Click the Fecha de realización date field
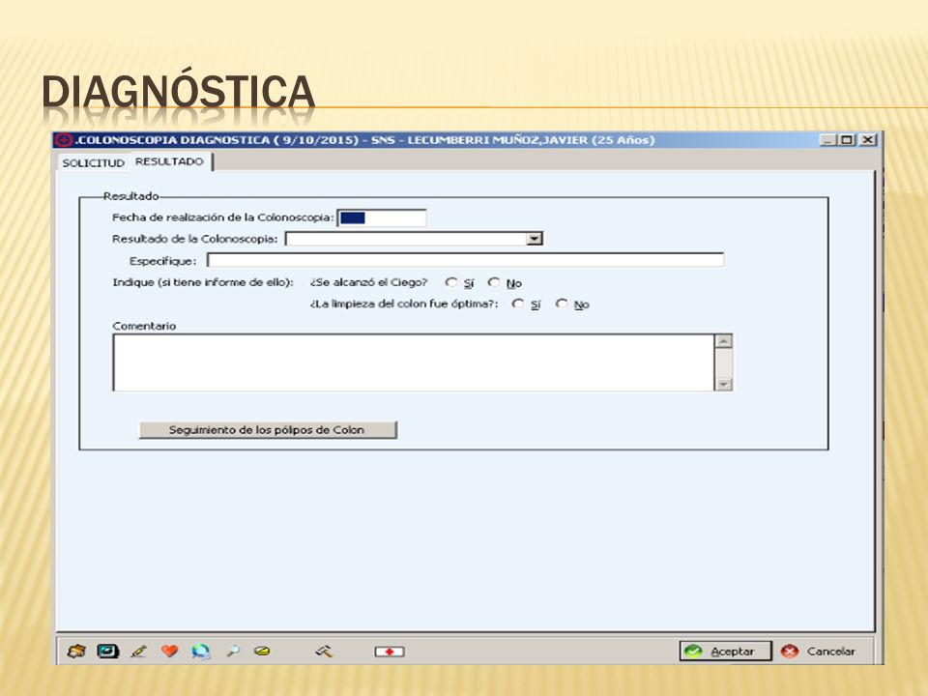The height and width of the screenshot is (696, 928). 382,217
